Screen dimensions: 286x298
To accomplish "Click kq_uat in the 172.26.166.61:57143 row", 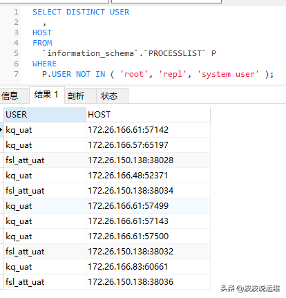I will point(45,221).
